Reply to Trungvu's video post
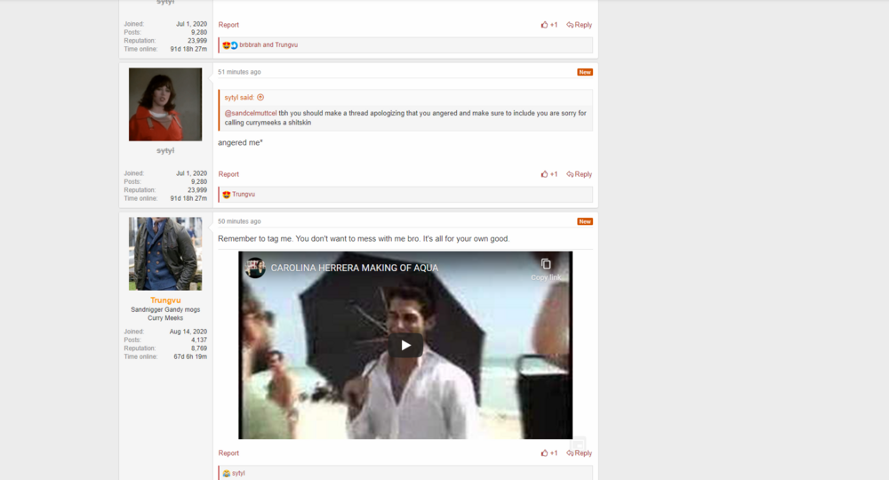889x480 pixels. (x=579, y=453)
